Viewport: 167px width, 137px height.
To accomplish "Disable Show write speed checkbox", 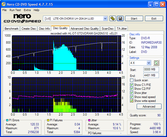I will [132, 101].
